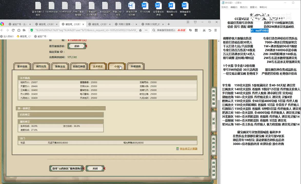301x184 pixels.
Task: Click the page vertical scrollbar up arrow
Action: 218,41
